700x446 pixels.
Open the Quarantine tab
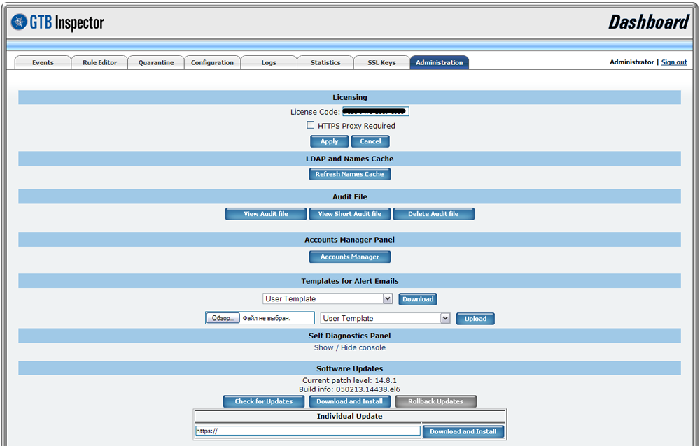point(156,62)
